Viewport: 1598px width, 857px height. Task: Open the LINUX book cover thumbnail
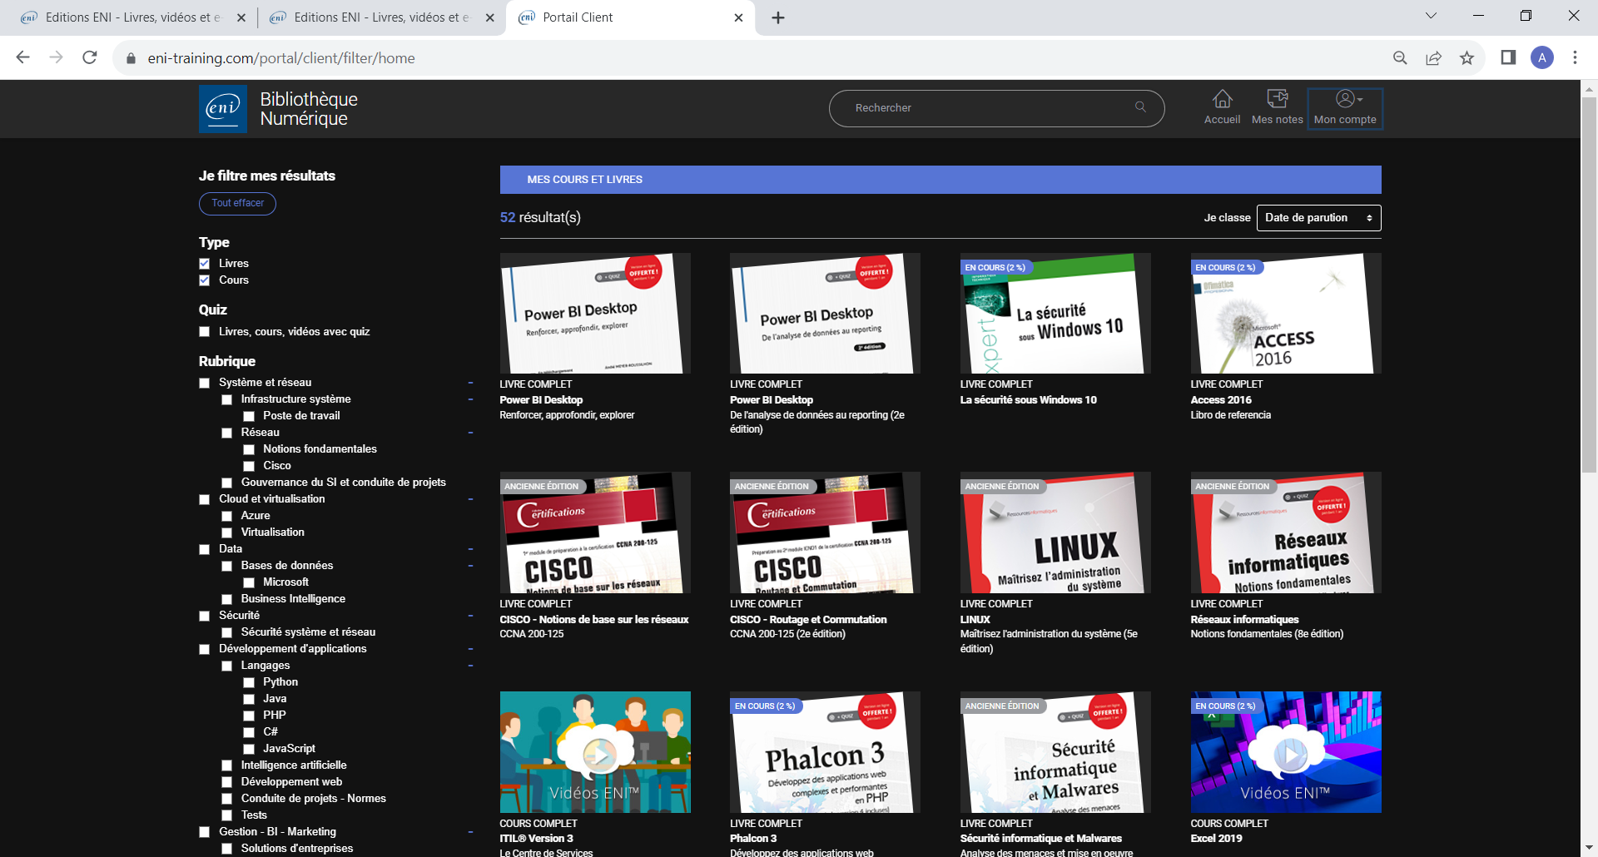(1055, 533)
